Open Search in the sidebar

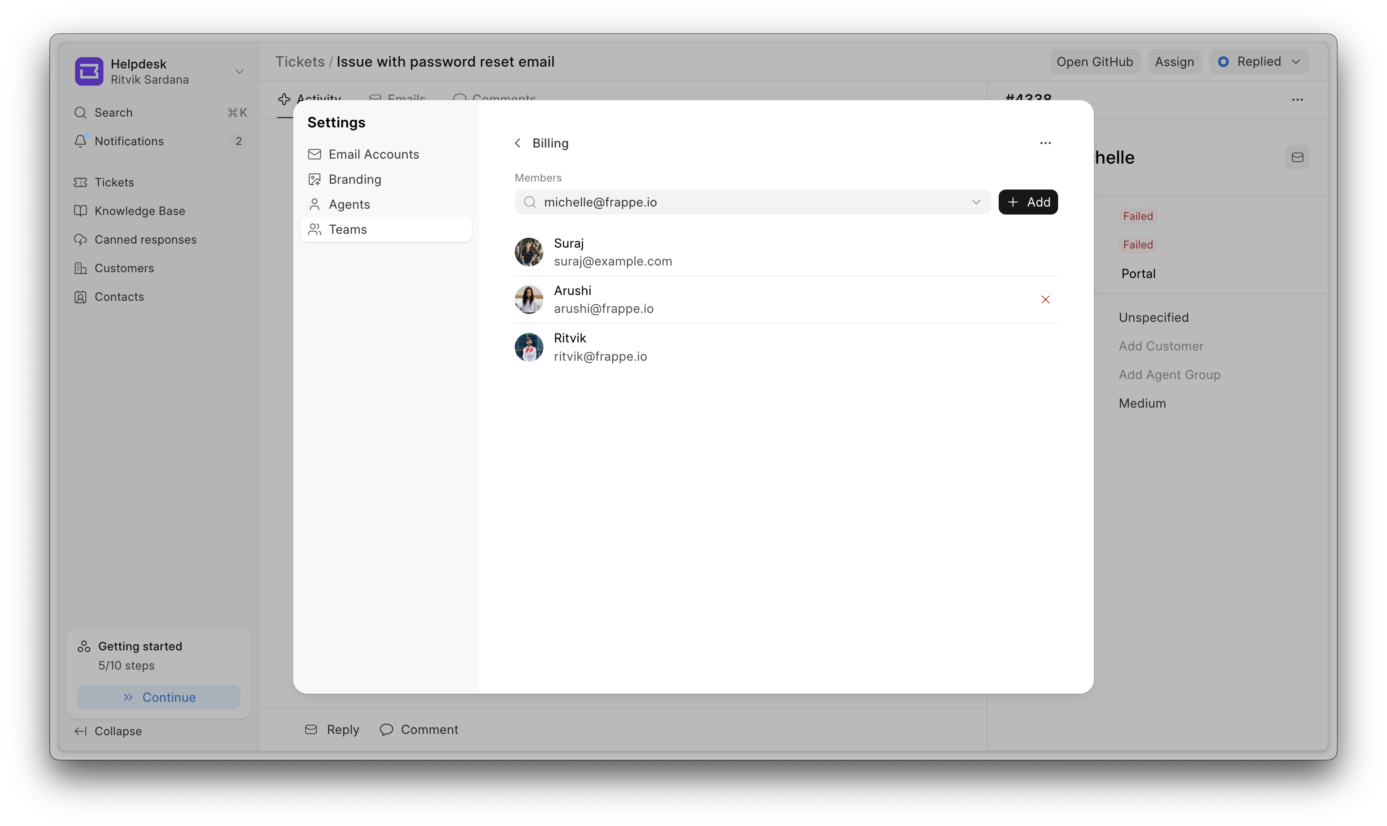[x=160, y=113]
